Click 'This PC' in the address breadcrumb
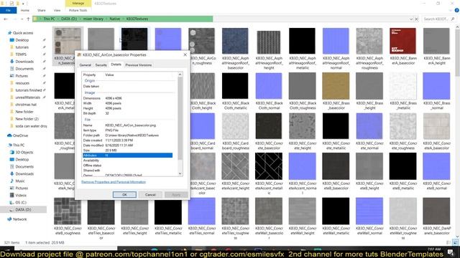 (49, 19)
